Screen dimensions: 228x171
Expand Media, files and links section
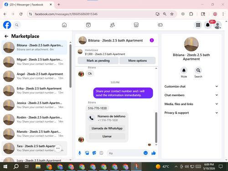(x=191, y=104)
